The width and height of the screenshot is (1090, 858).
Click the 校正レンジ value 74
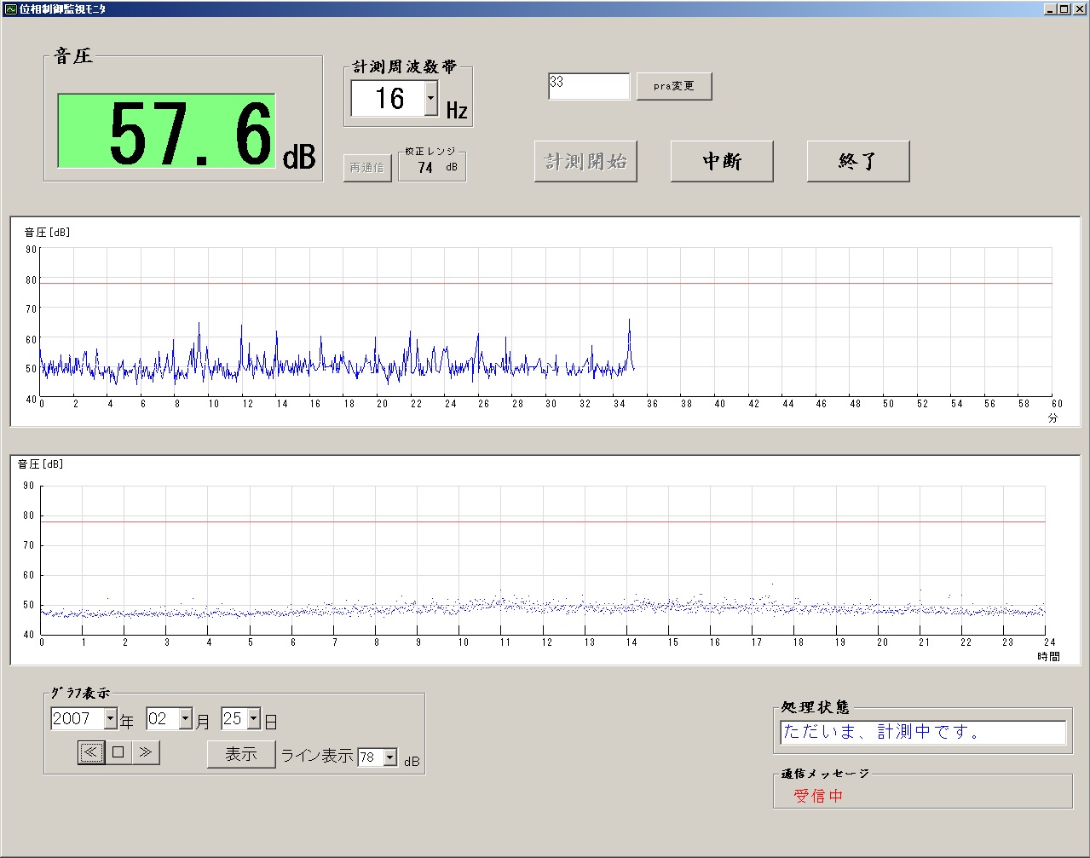coord(425,168)
